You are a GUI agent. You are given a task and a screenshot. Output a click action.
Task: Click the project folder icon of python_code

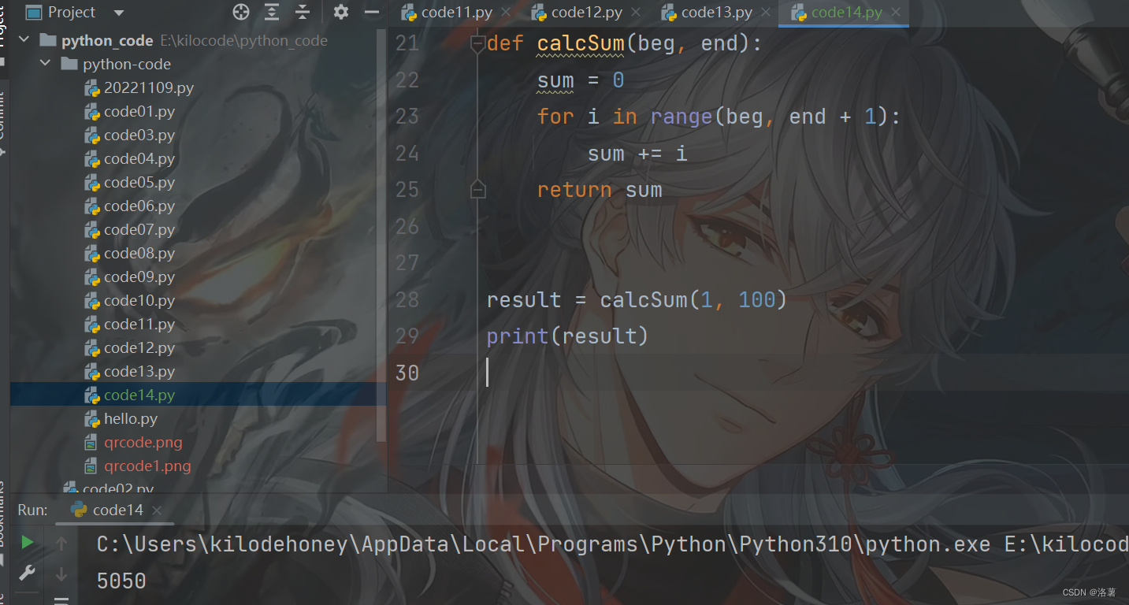pyautogui.click(x=48, y=40)
